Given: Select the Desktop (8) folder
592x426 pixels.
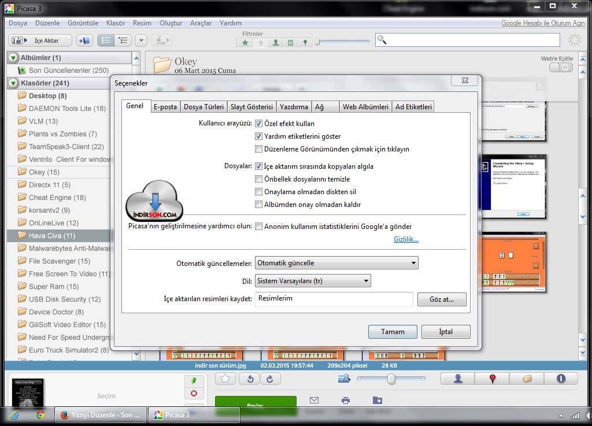Looking at the screenshot, I should click(47, 96).
